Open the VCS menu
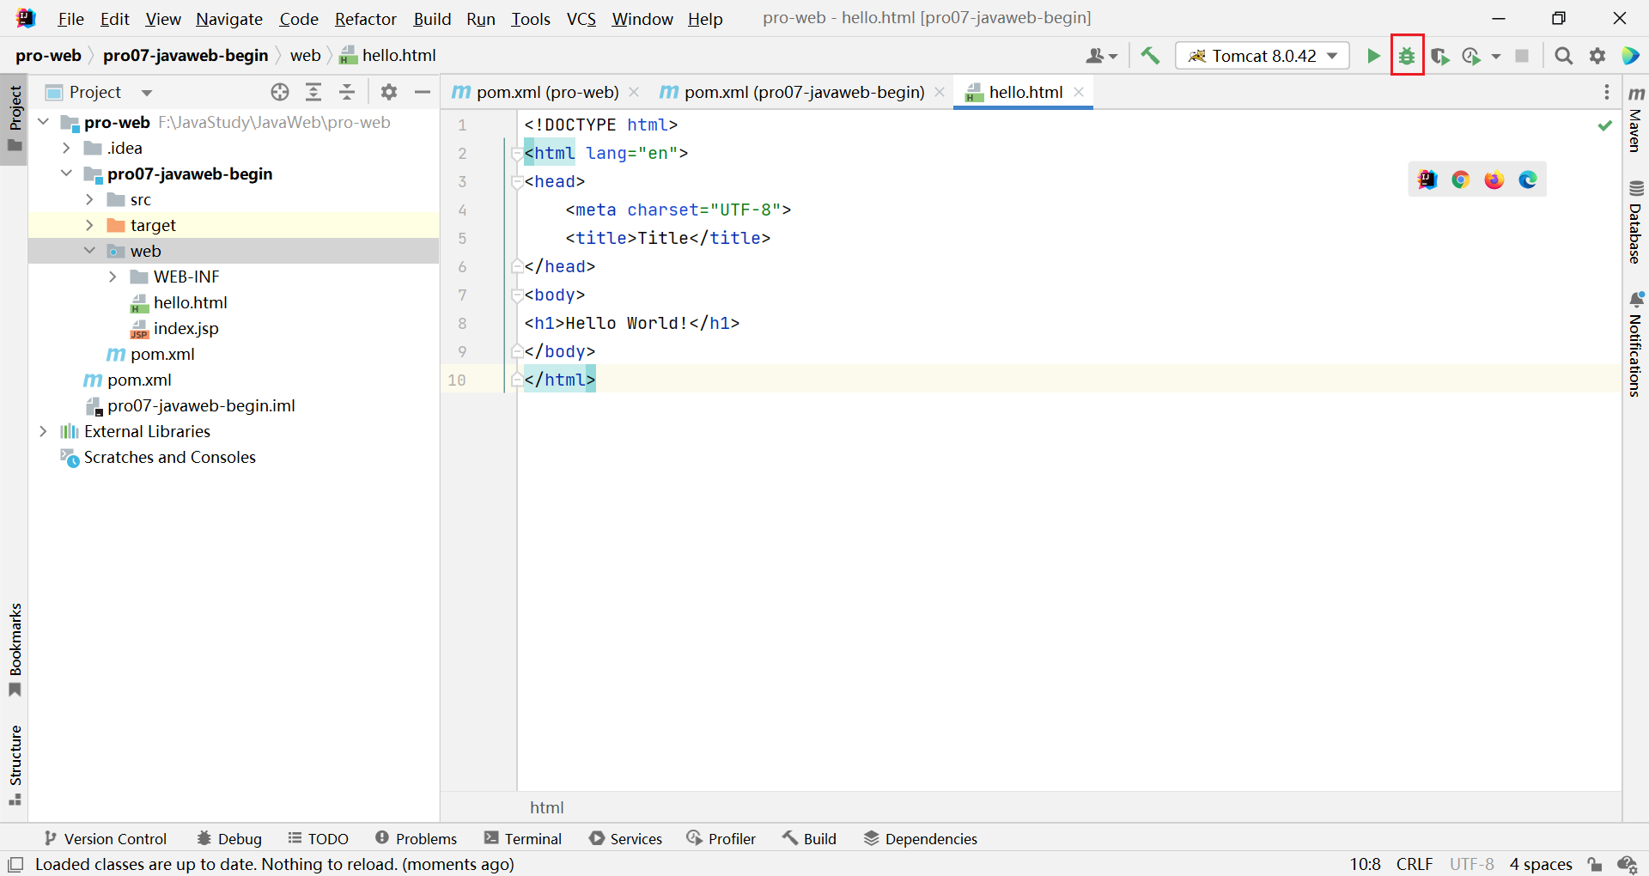Image resolution: width=1649 pixels, height=876 pixels. tap(581, 19)
